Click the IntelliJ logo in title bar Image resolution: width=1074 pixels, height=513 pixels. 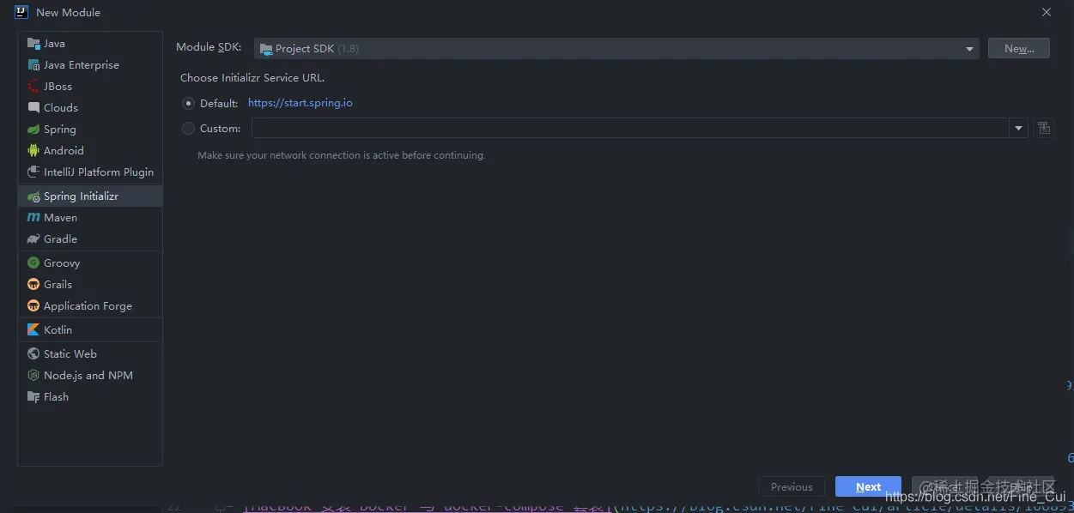coord(21,12)
